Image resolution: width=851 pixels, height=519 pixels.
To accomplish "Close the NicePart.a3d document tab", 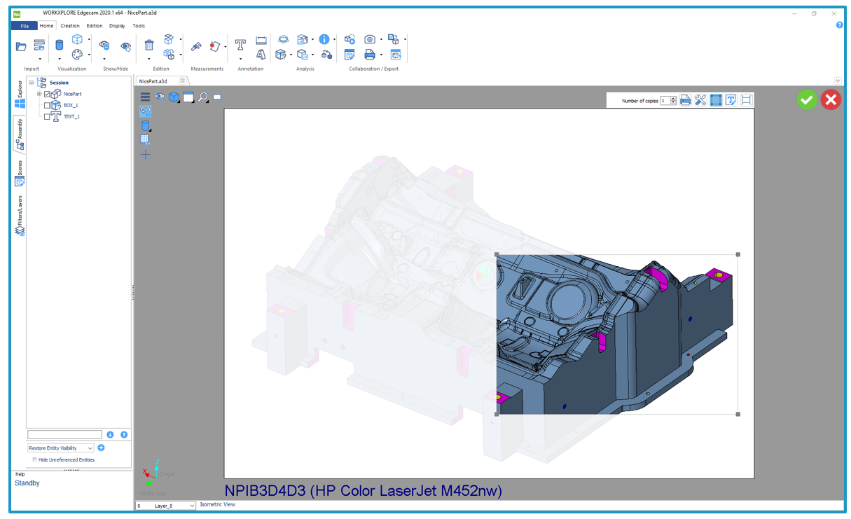I will pos(182,81).
